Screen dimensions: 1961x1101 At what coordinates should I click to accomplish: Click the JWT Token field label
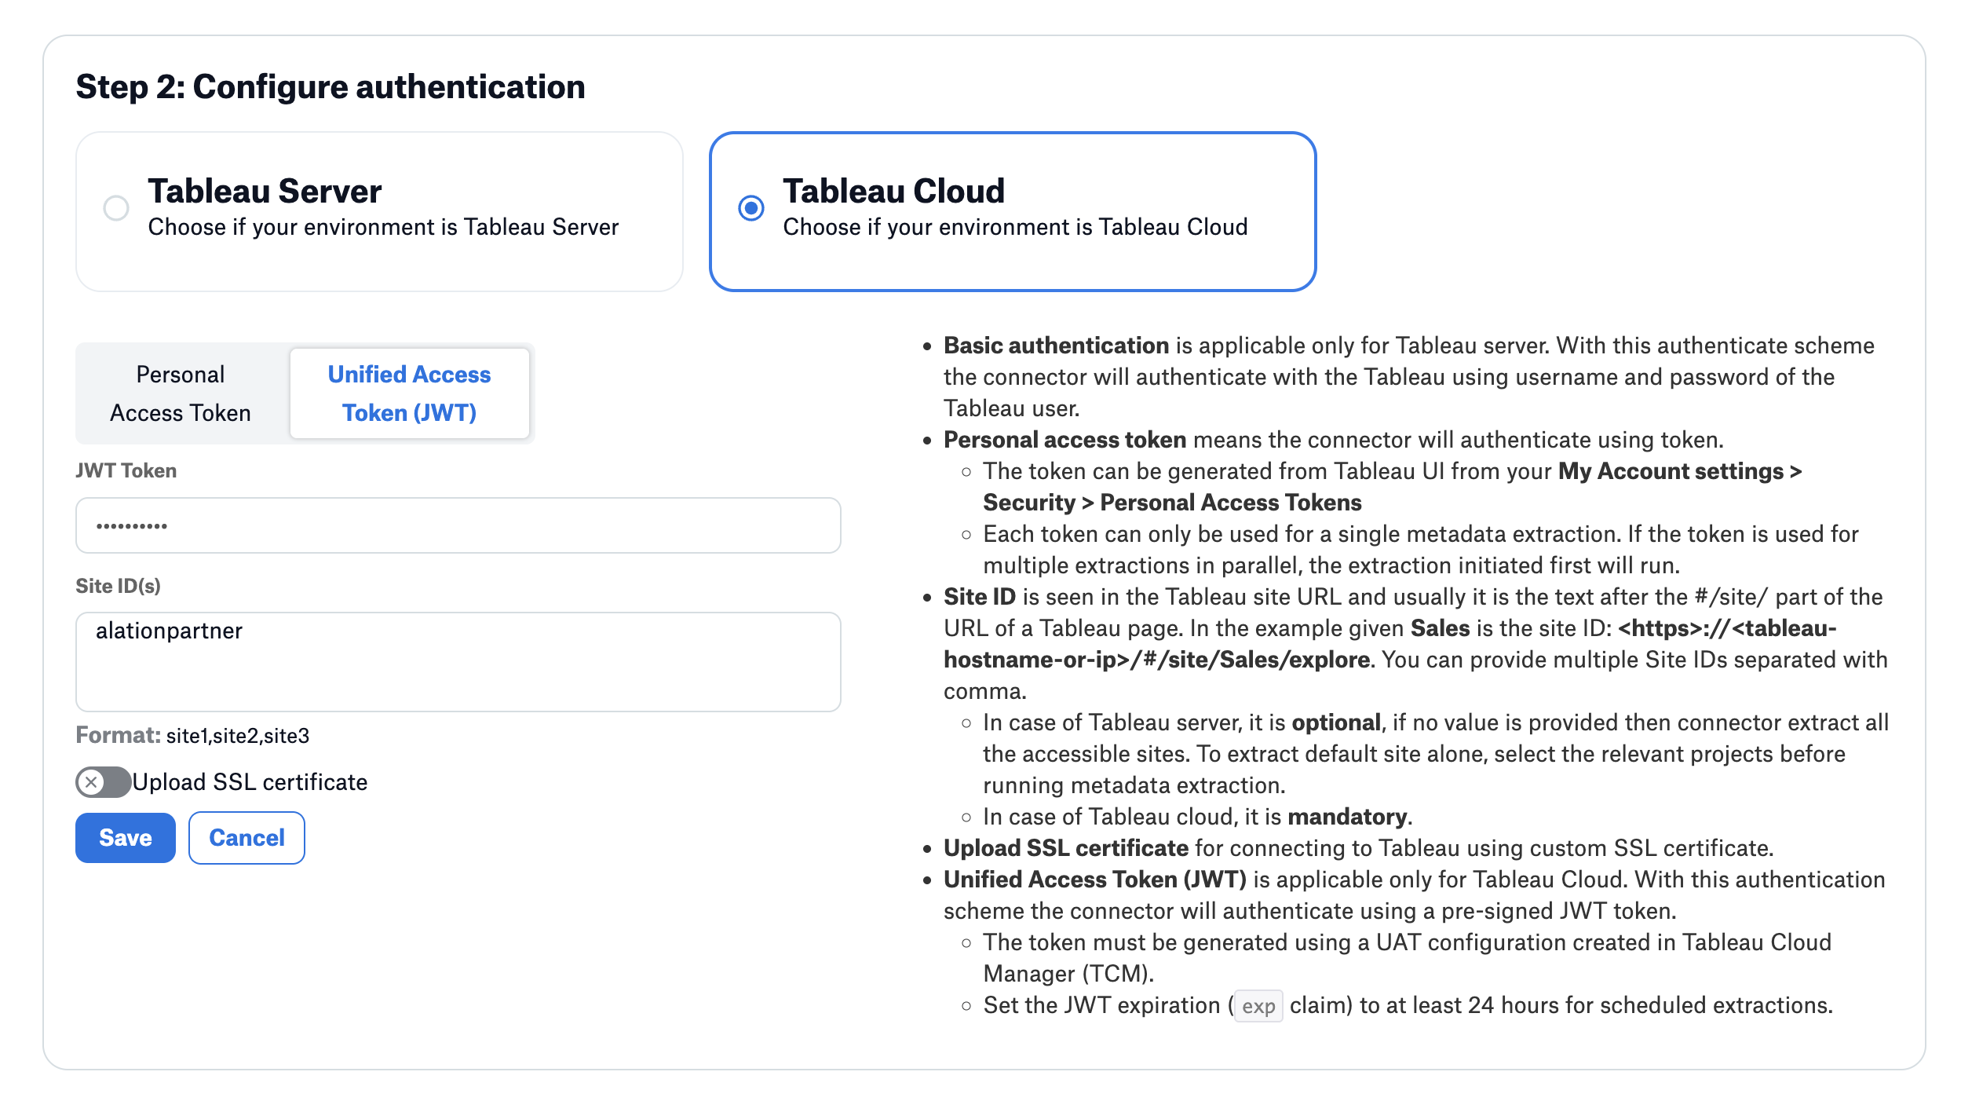126,470
